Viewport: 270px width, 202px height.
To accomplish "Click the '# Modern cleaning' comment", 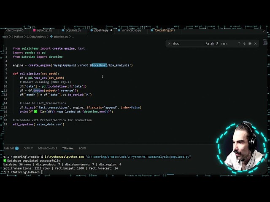I will pyautogui.click(x=45, y=82).
